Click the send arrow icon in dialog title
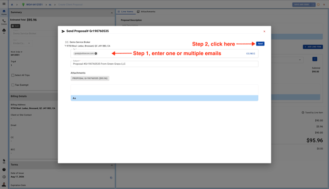 pyautogui.click(x=63, y=31)
